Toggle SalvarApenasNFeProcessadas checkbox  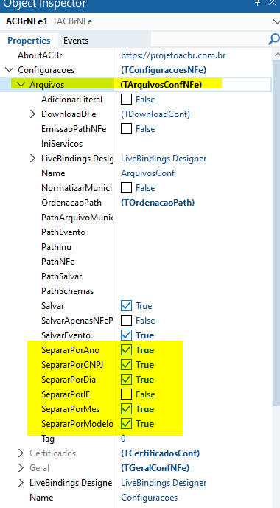pyautogui.click(x=126, y=321)
